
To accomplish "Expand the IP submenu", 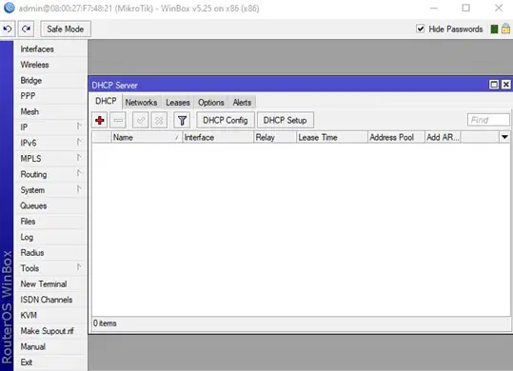I will click(x=51, y=127).
